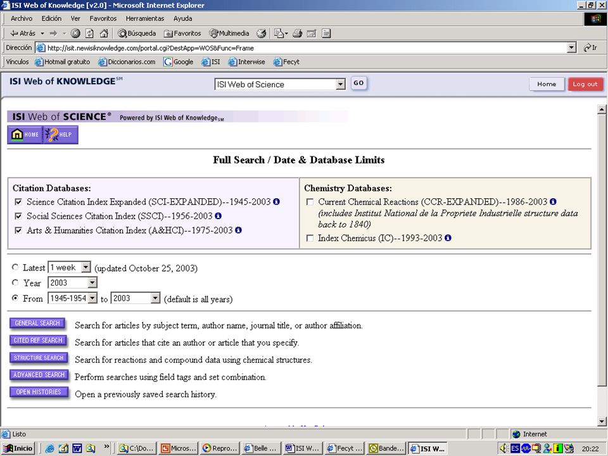Open the ISI Web of Science product dropdown

tap(280, 84)
